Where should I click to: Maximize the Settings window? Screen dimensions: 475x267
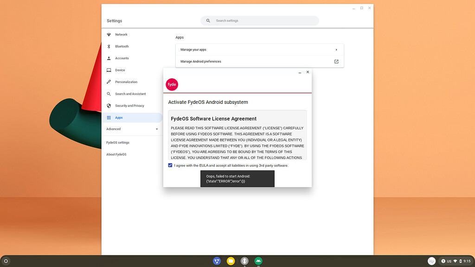tap(361, 8)
